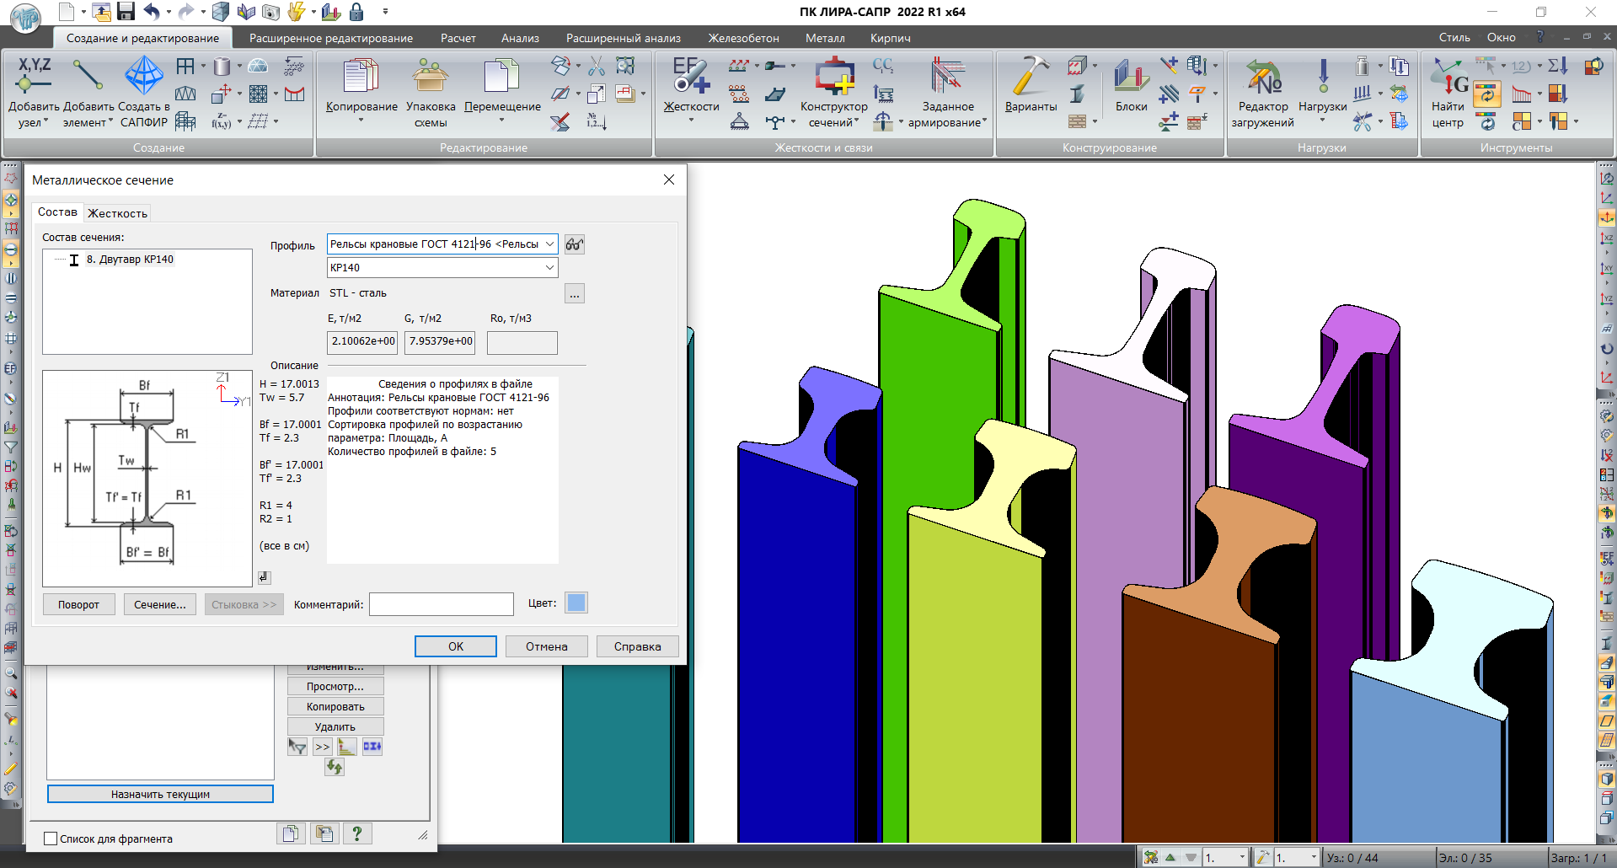Click the Сечение... button
The width and height of the screenshot is (1617, 868).
point(160,604)
